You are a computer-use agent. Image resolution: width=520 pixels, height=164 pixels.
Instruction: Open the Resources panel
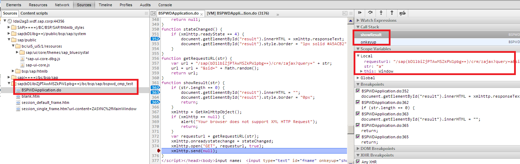click(x=38, y=5)
